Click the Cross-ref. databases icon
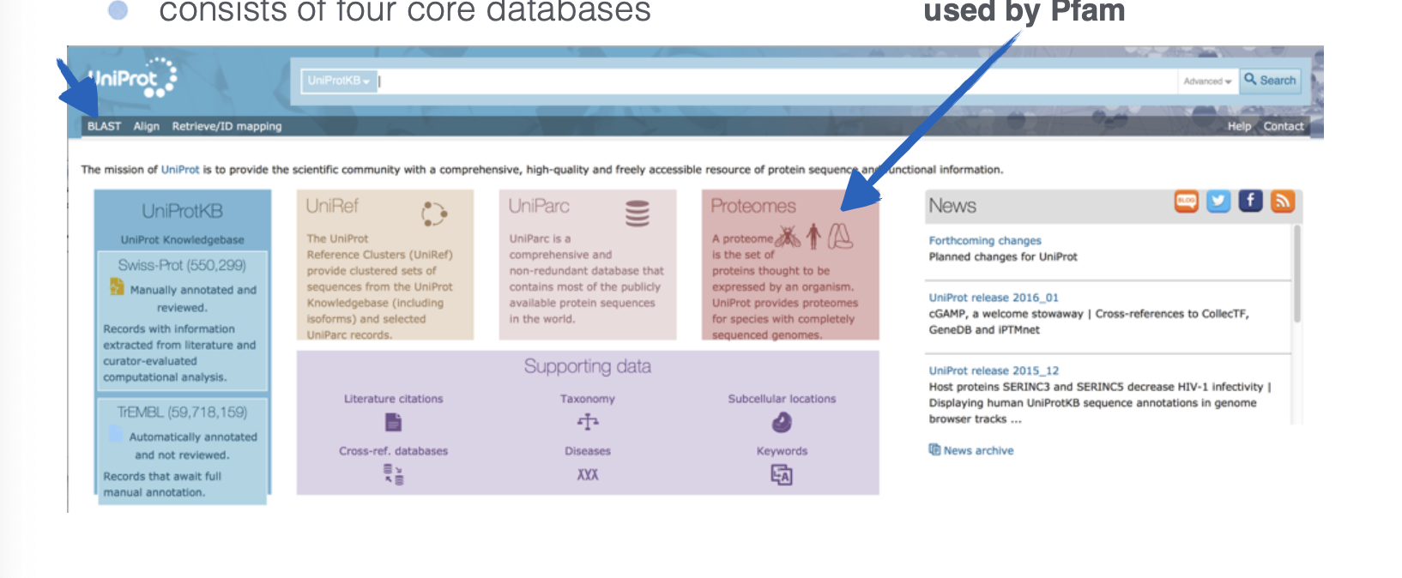 pos(393,474)
